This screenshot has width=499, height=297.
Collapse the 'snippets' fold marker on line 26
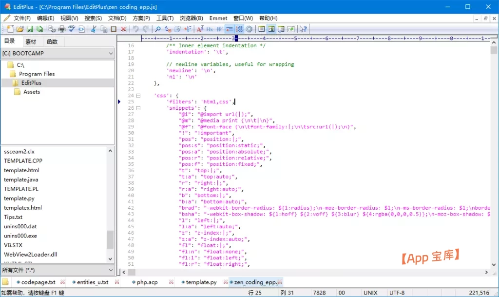(x=138, y=108)
